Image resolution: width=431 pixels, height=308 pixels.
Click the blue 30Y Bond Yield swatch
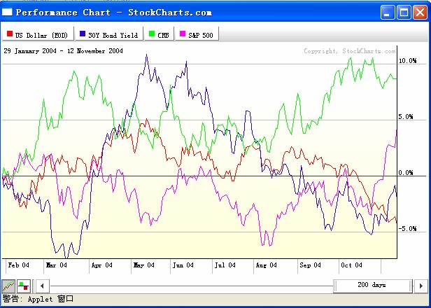(83, 34)
